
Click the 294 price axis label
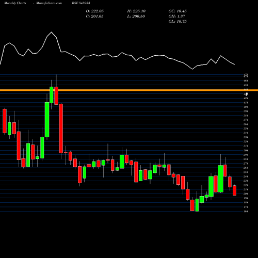[x=246, y=155]
